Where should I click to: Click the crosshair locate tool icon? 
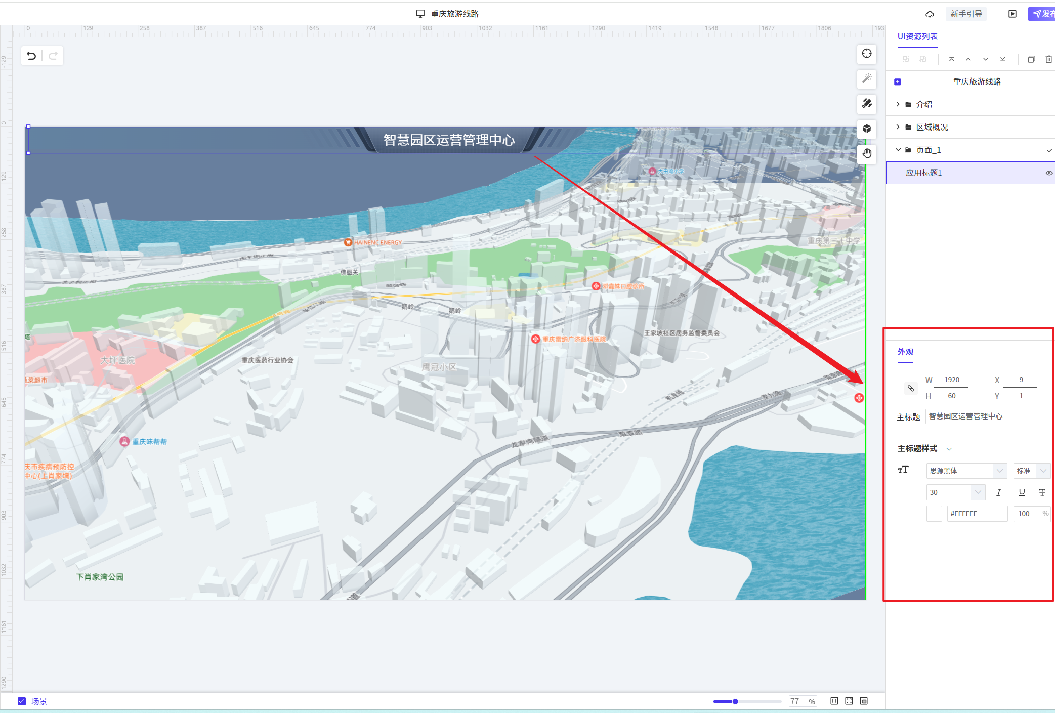tap(867, 54)
